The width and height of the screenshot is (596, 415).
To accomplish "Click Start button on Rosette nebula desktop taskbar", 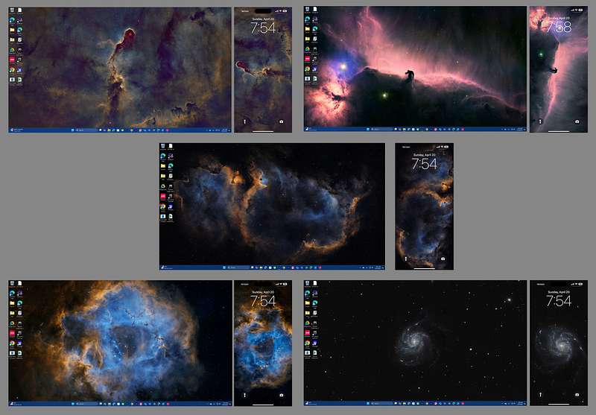I will 72,403.
